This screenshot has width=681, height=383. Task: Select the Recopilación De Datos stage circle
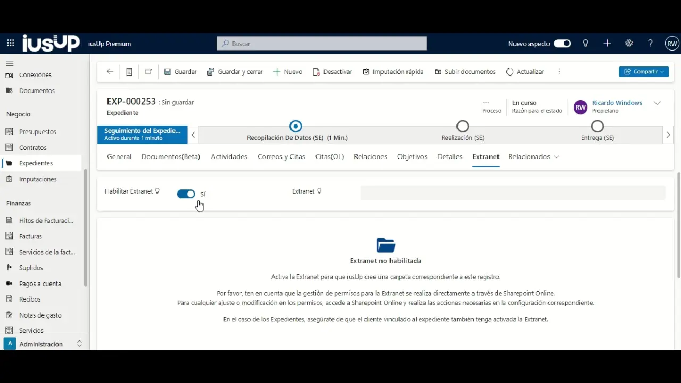[x=296, y=127]
